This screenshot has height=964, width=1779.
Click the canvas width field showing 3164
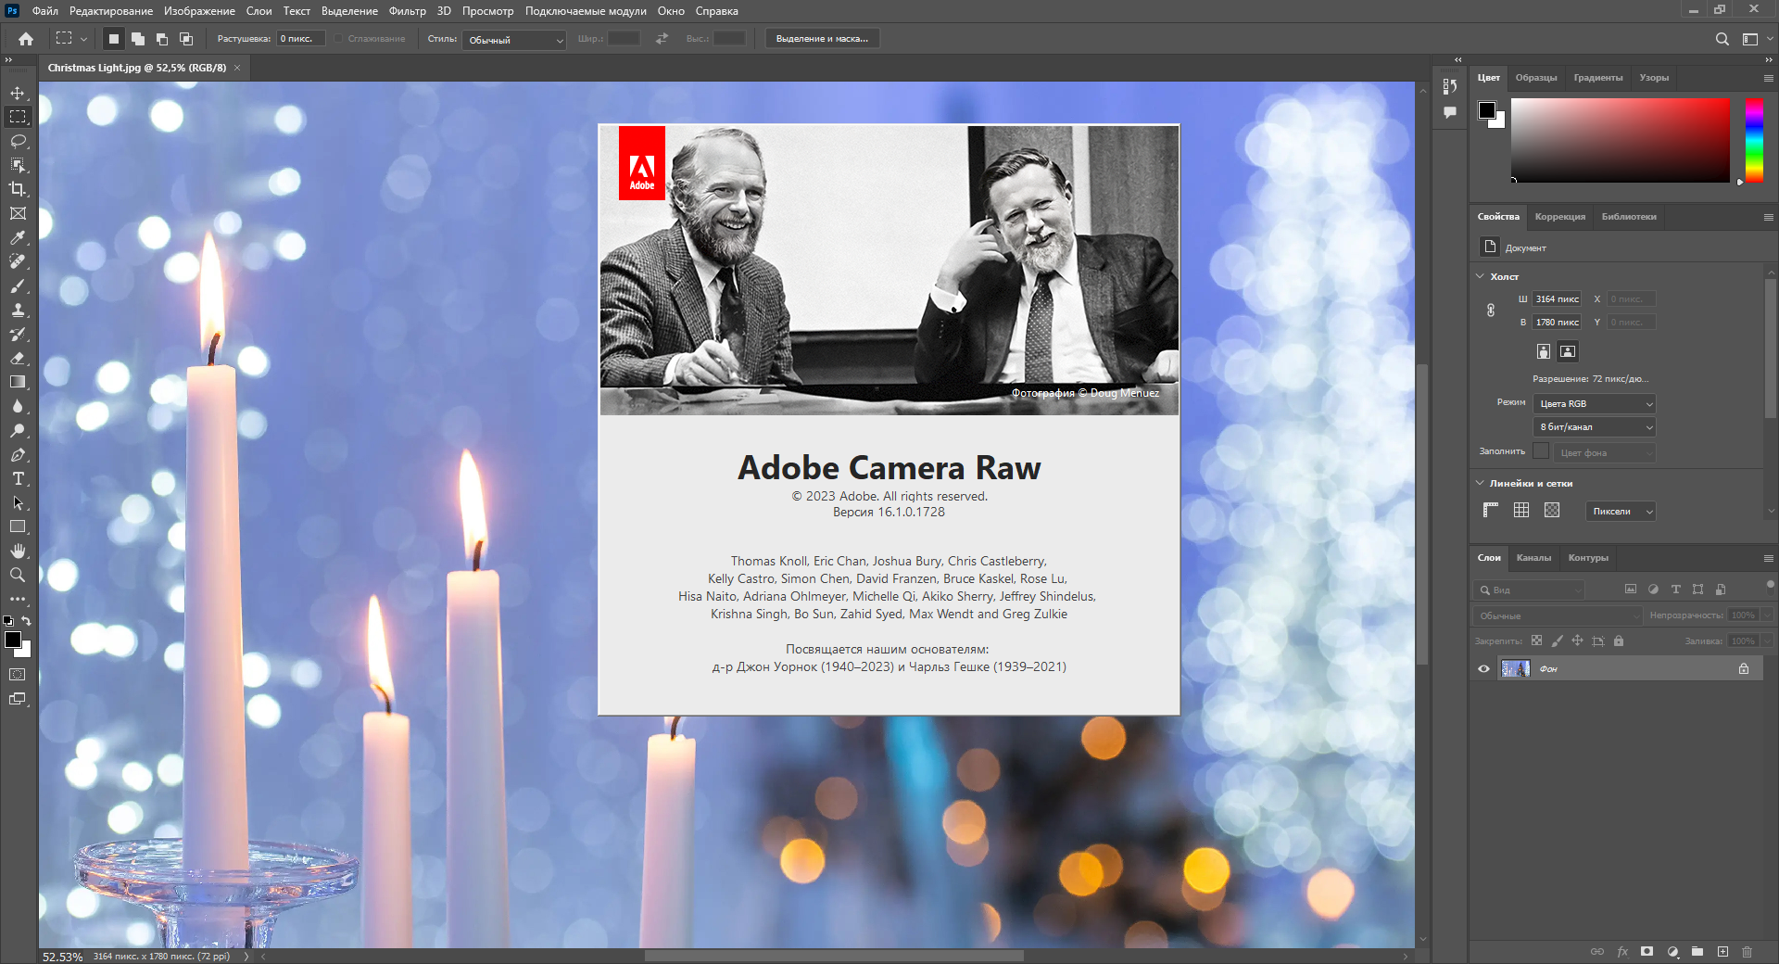point(1557,298)
